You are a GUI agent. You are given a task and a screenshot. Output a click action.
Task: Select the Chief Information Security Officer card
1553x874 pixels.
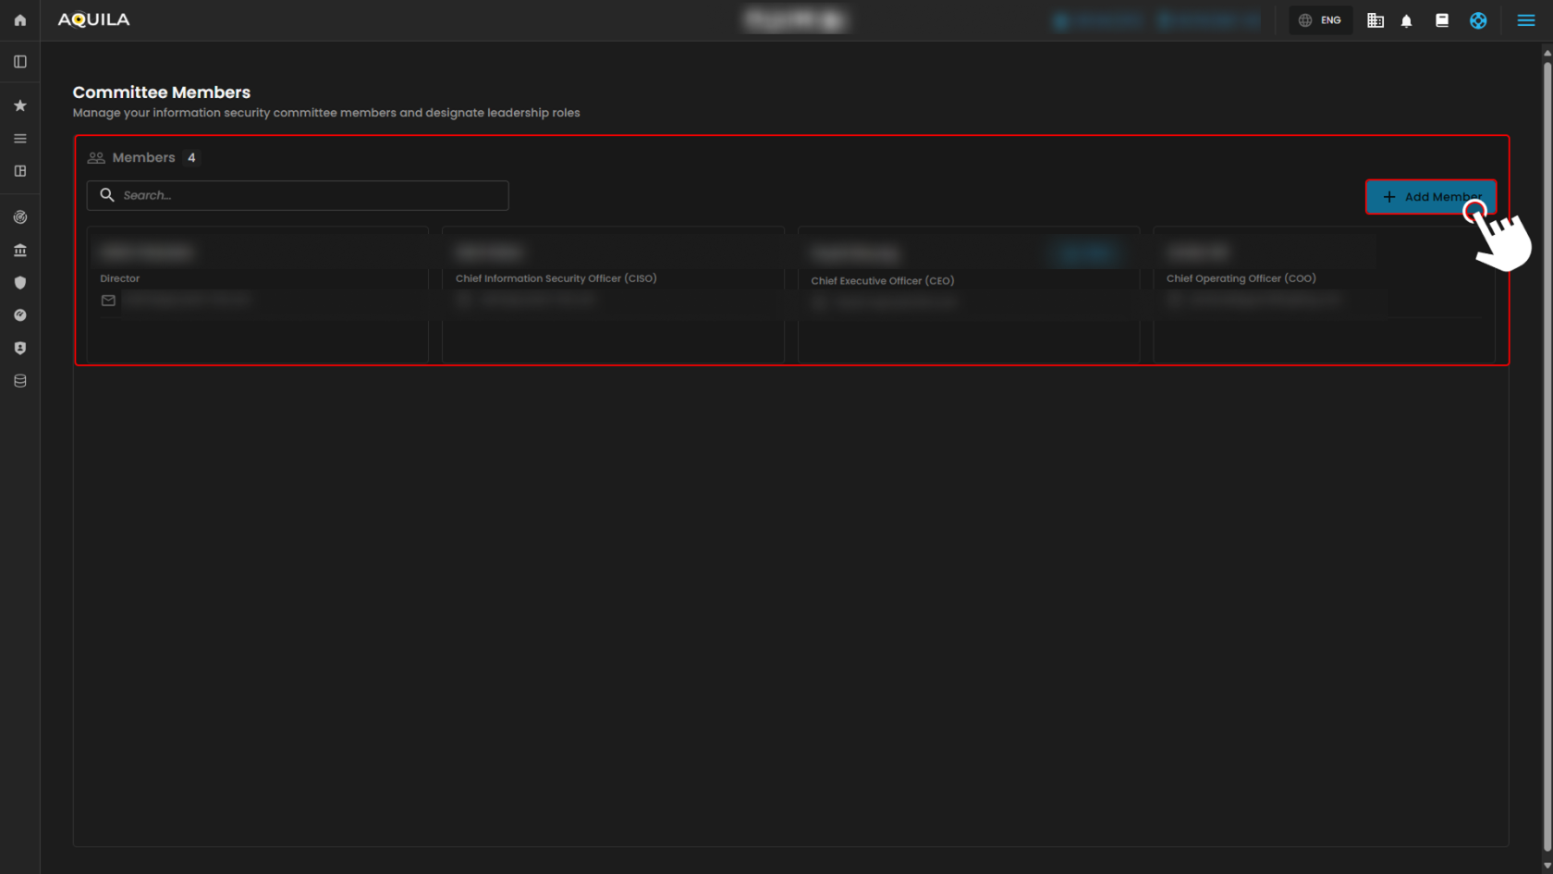[613, 294]
